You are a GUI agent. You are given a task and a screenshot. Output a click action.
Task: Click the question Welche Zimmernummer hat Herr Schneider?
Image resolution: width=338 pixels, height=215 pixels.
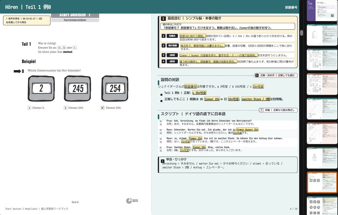click(54, 70)
